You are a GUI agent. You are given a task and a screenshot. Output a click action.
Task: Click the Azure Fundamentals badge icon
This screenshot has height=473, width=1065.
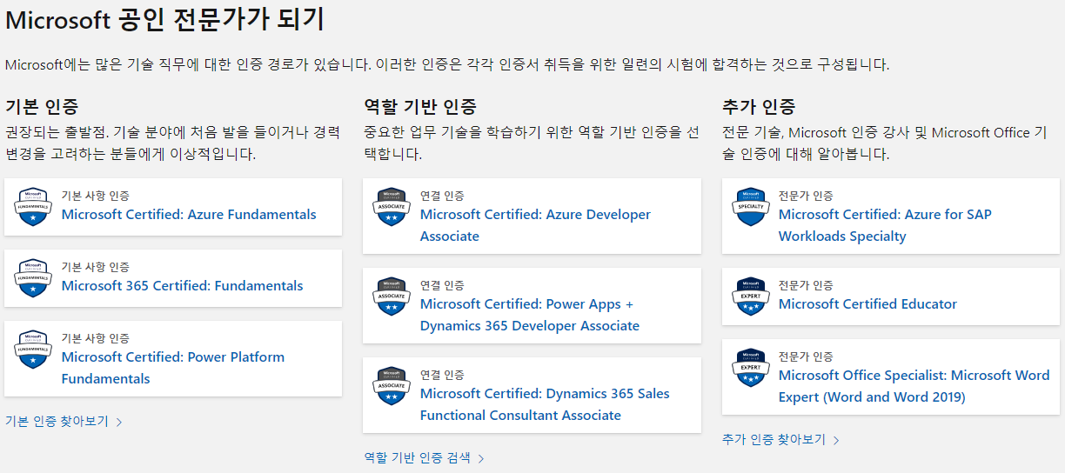coord(33,207)
